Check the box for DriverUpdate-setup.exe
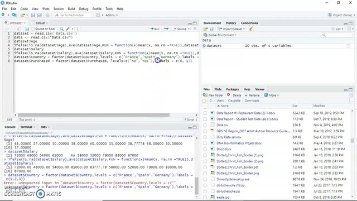 click(x=205, y=179)
